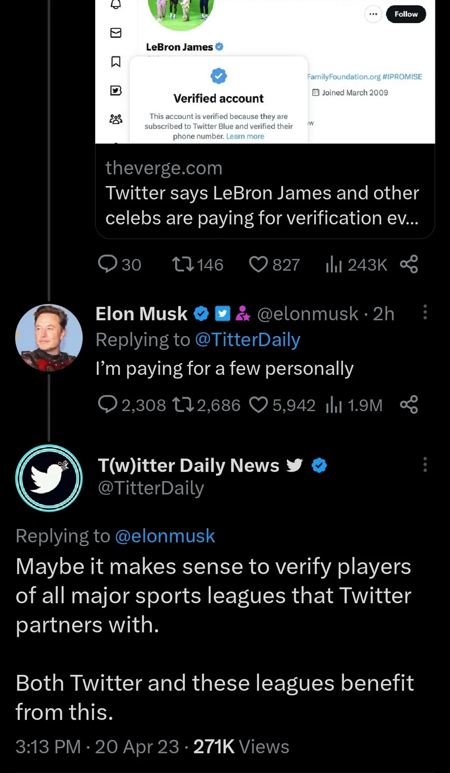The image size is (450, 773).
Task: Open replies to Elon Musk's tweet
Action: point(108,405)
